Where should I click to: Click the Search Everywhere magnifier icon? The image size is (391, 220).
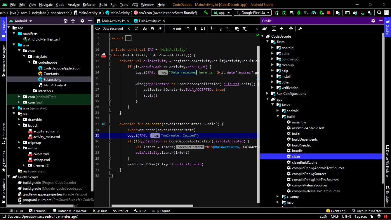379,13
